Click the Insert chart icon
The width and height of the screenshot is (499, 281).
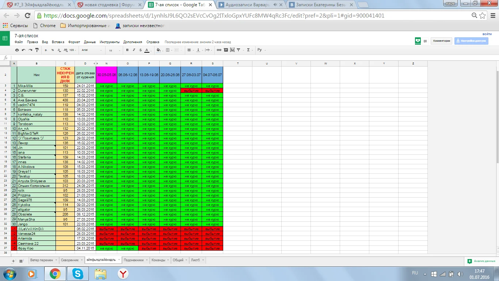click(x=232, y=50)
